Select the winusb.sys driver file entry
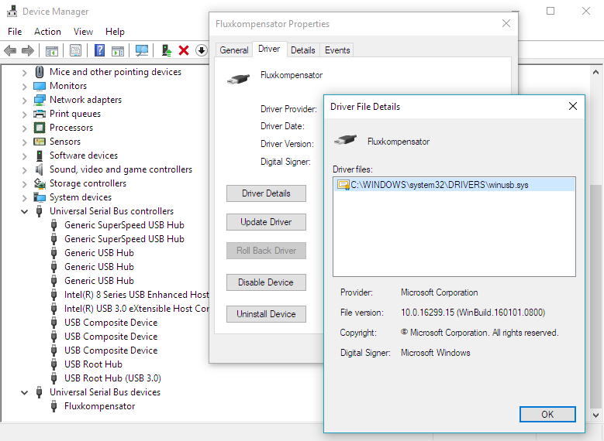This screenshot has height=441, width=604. pos(454,185)
